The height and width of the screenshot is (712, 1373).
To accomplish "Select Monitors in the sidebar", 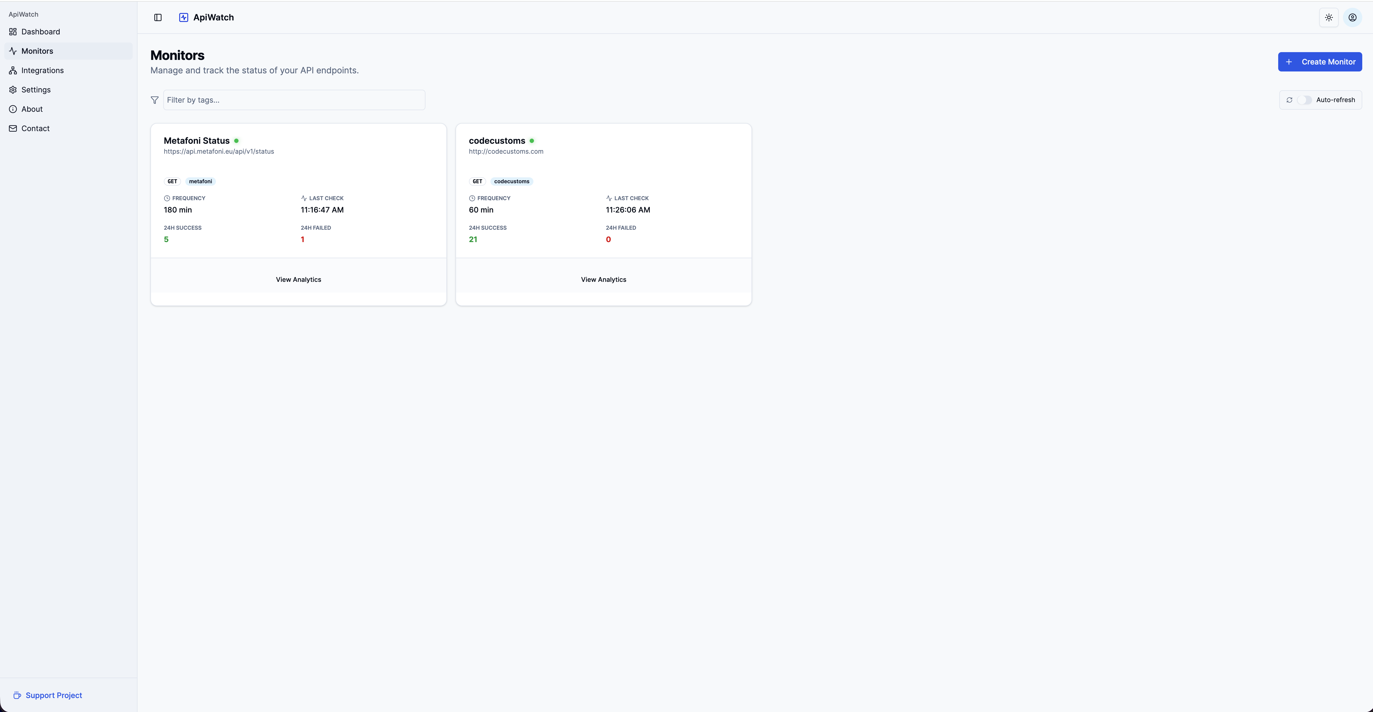I will click(x=37, y=51).
